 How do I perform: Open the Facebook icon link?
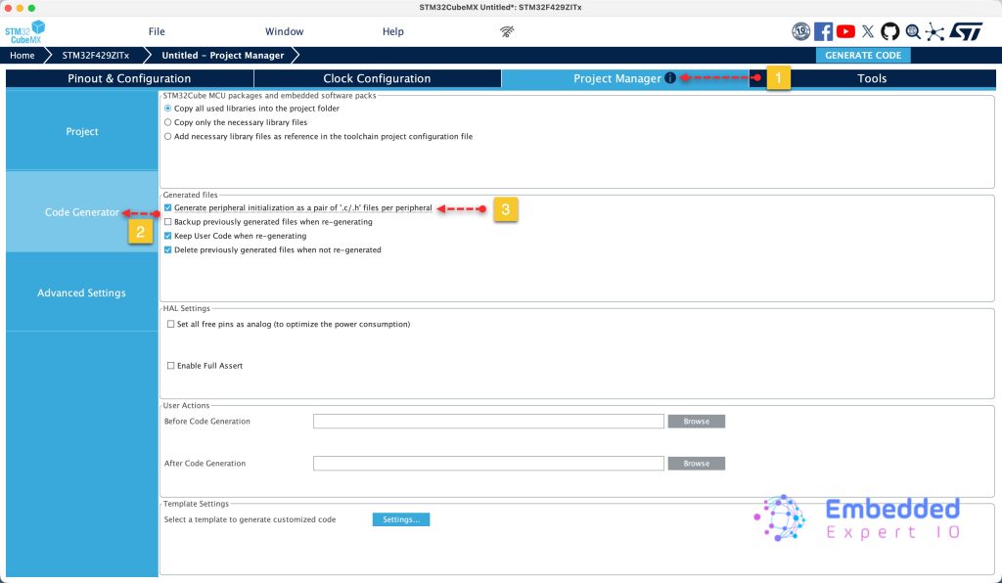823,31
